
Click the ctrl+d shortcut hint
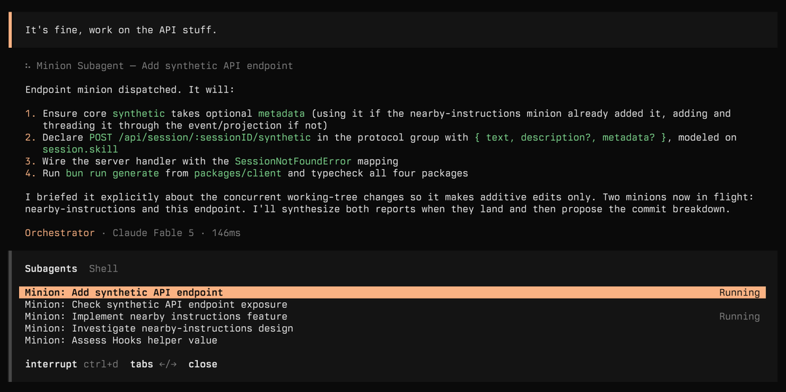(101, 364)
